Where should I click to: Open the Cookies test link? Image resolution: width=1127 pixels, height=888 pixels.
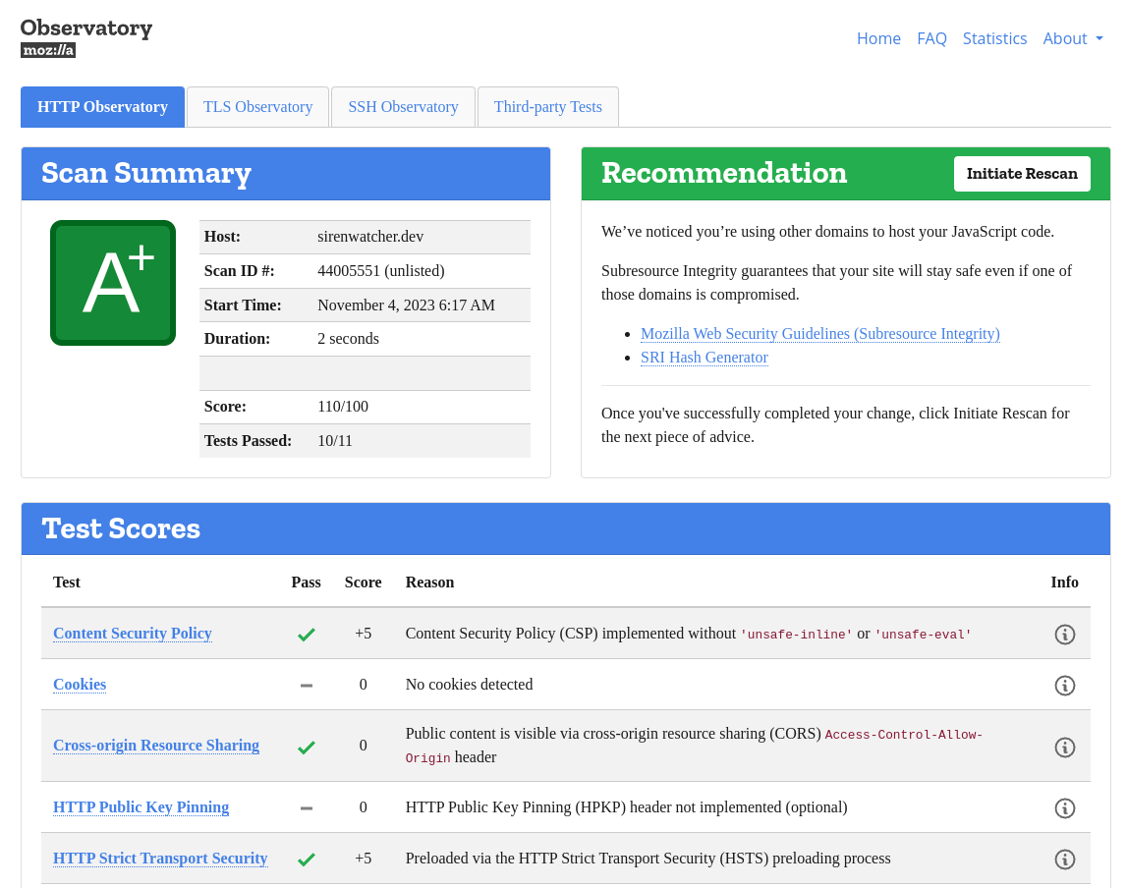click(80, 685)
